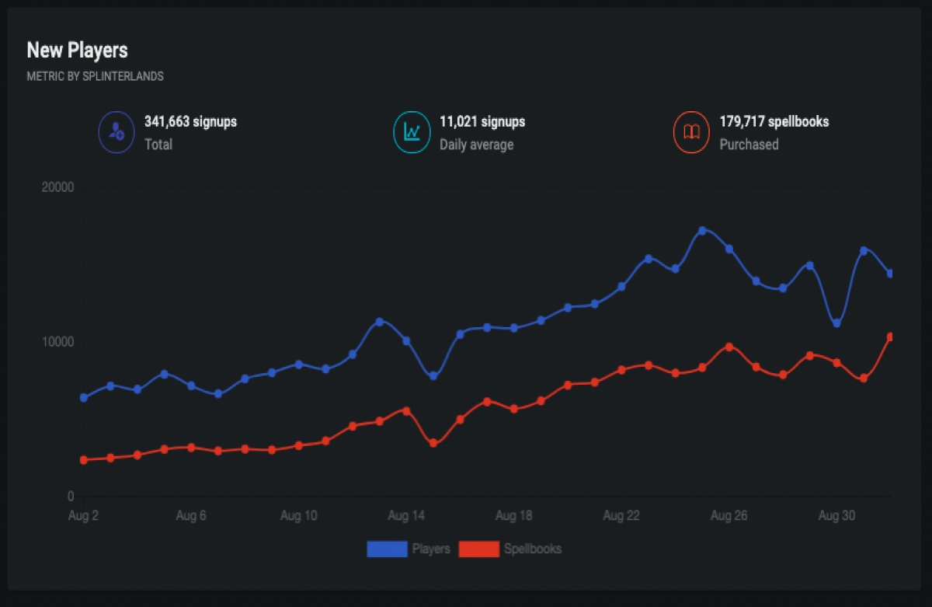
Task: Click the total signups user icon
Action: click(116, 133)
